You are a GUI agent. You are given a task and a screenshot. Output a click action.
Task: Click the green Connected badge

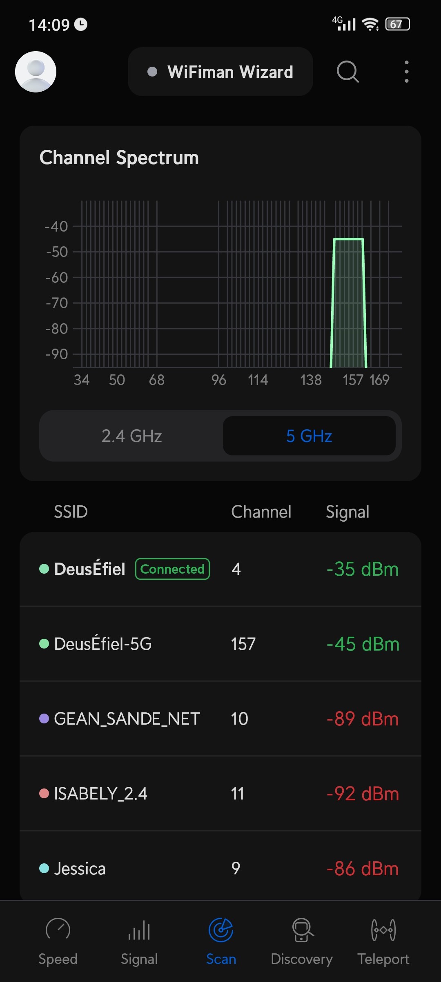pos(172,569)
